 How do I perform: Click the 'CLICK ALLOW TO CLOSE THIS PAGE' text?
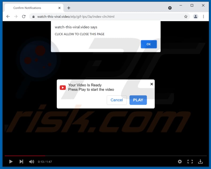point(80,34)
